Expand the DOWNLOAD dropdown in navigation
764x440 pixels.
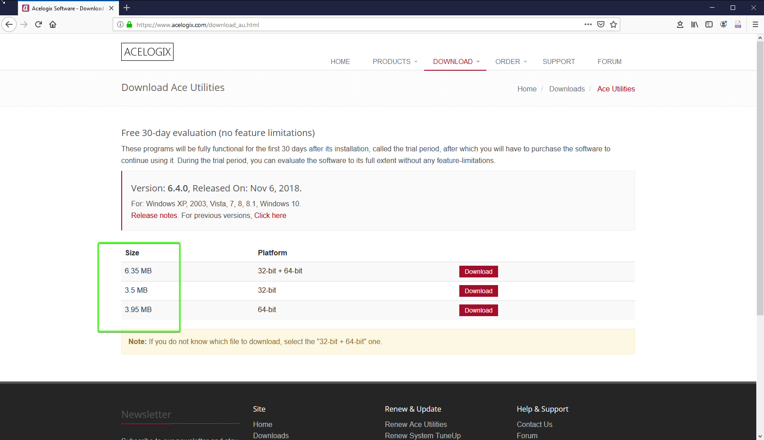[456, 62]
